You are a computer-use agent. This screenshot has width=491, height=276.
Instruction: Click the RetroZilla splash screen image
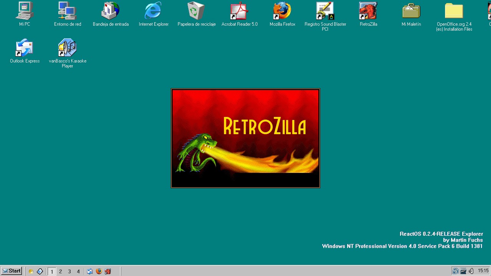(x=245, y=138)
